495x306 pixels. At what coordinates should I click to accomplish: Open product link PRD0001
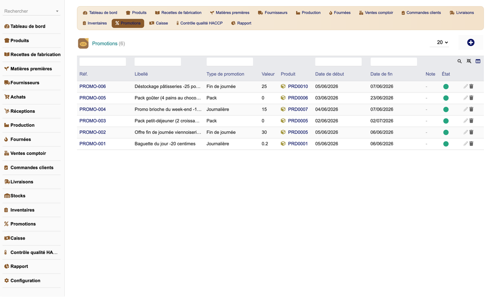click(x=298, y=144)
